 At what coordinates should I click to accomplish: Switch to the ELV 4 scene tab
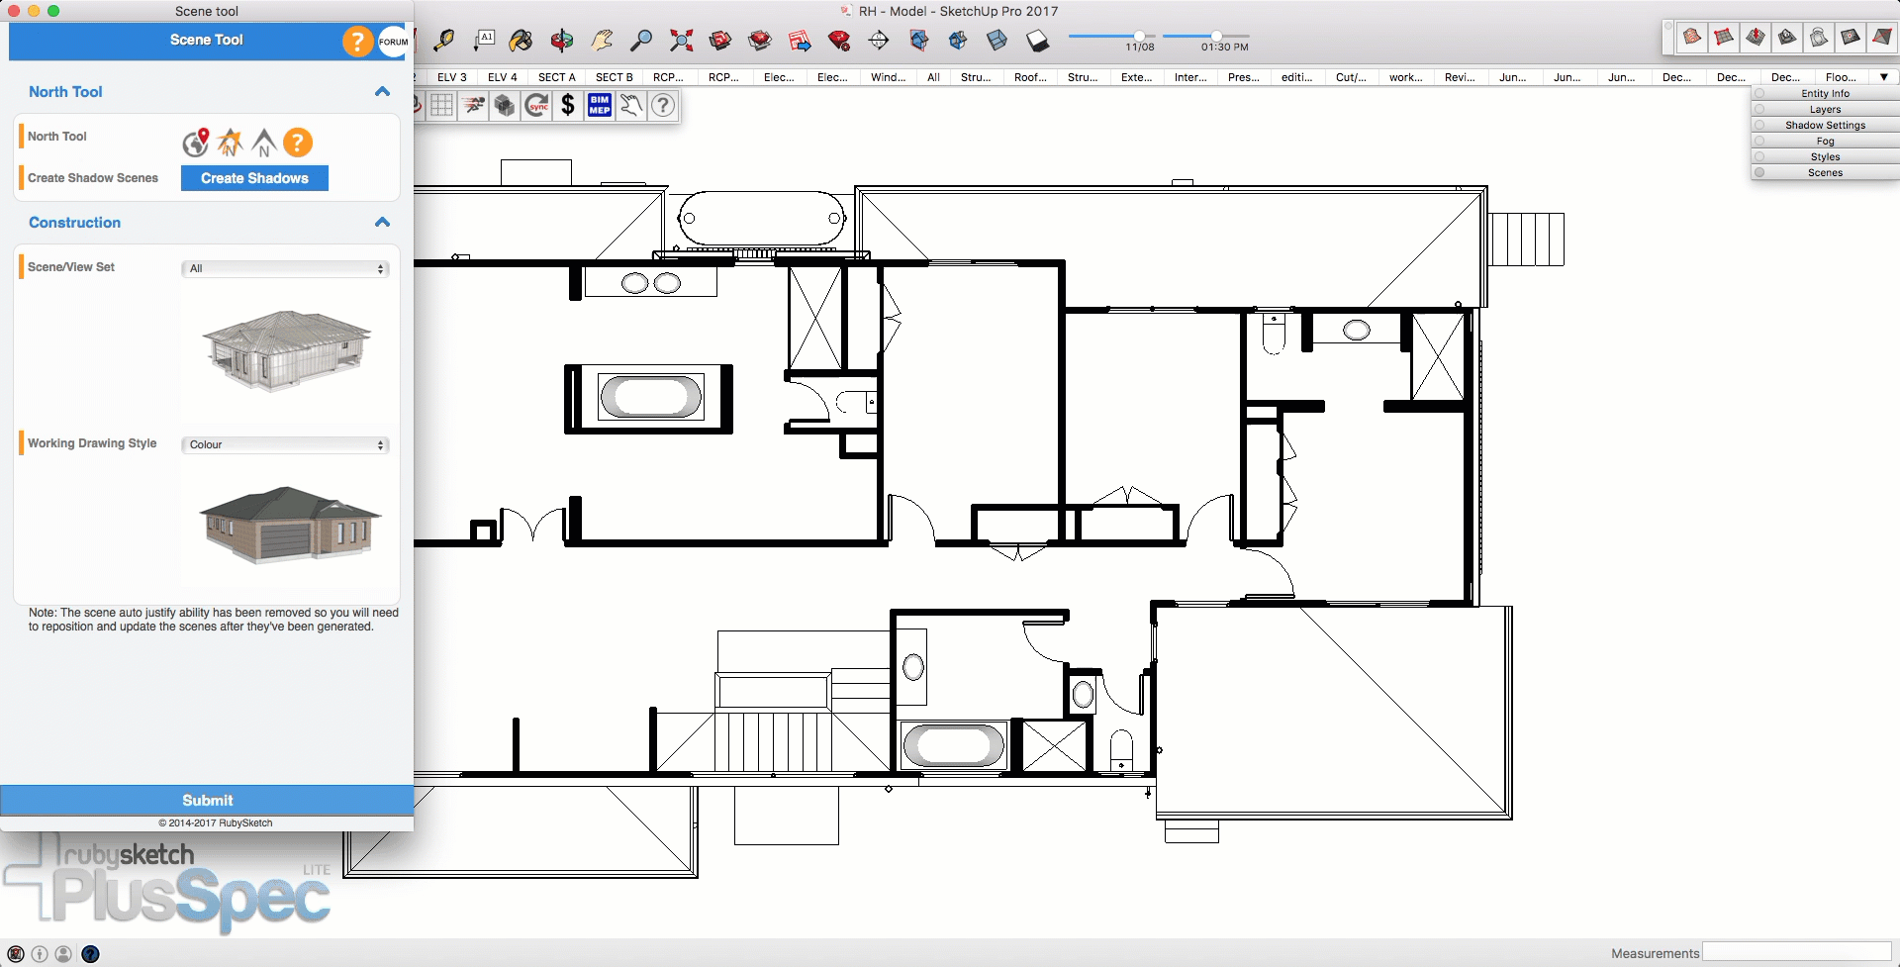pos(502,77)
